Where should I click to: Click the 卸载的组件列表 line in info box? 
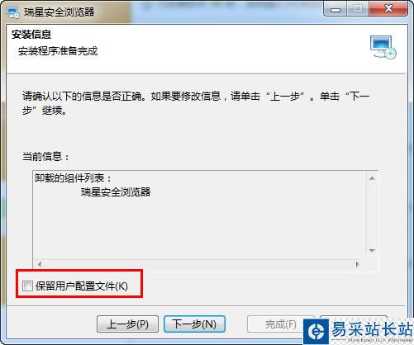(x=73, y=178)
